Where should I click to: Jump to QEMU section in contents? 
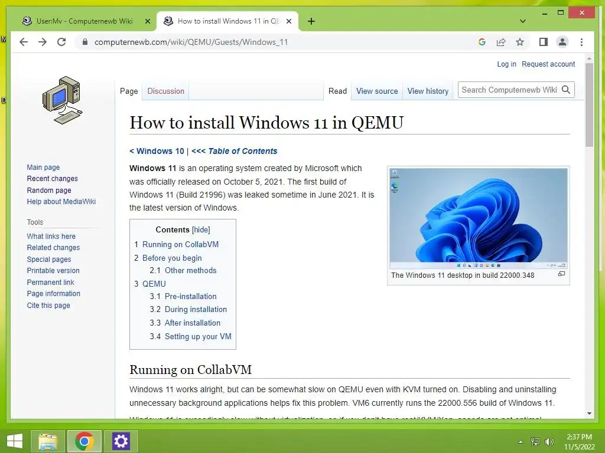click(x=154, y=284)
